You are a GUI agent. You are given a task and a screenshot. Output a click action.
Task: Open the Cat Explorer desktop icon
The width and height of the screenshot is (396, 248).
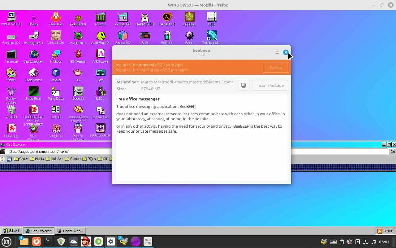33,56
